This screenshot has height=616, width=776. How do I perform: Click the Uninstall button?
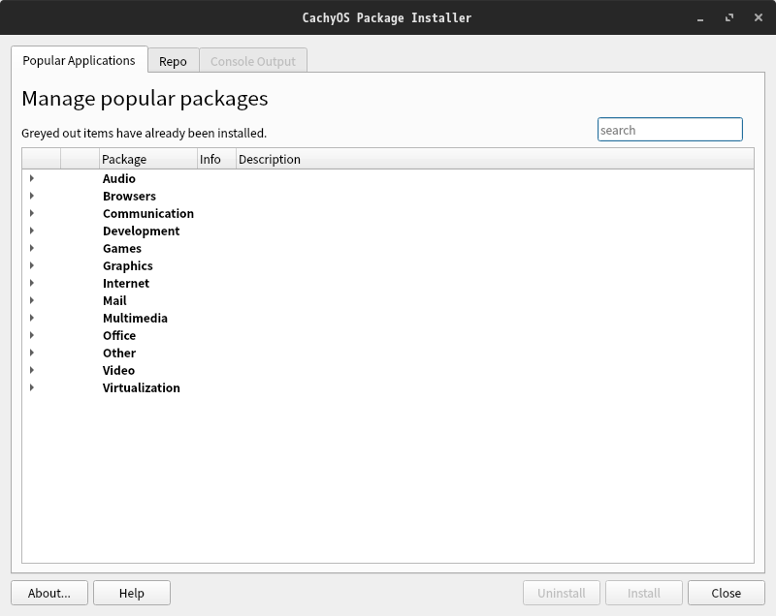pyautogui.click(x=562, y=593)
